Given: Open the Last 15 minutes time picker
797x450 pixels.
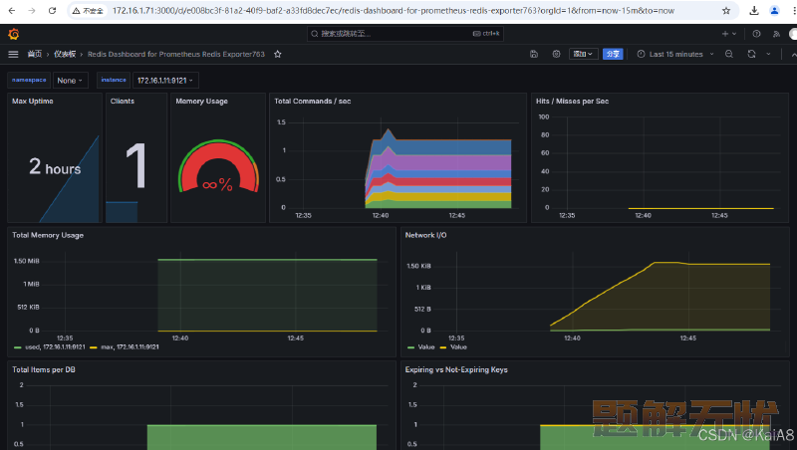Looking at the screenshot, I should [x=675, y=54].
